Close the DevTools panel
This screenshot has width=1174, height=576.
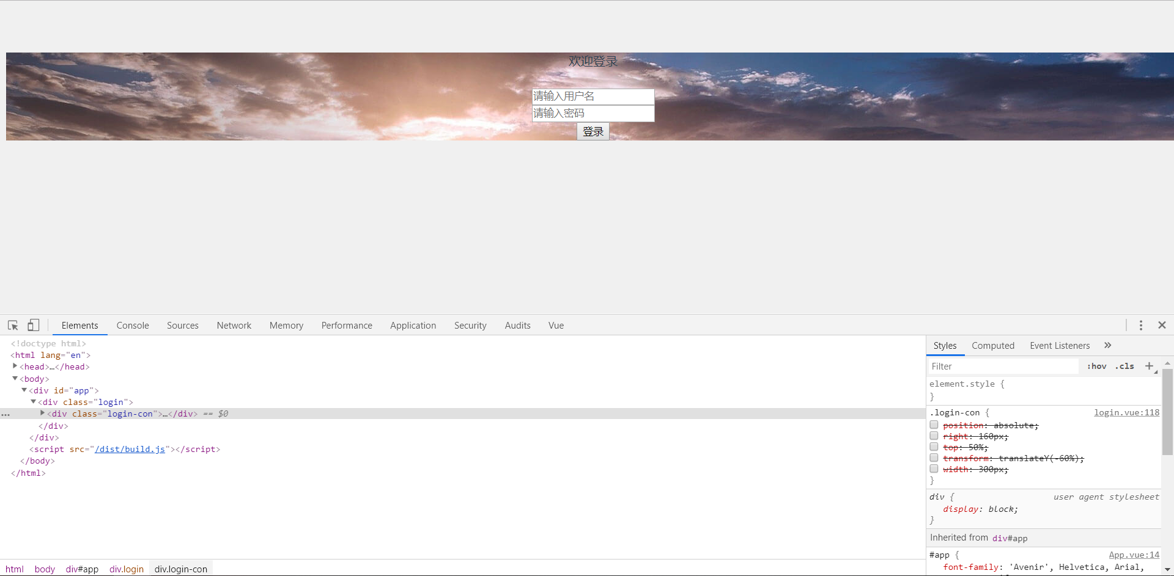(1162, 326)
